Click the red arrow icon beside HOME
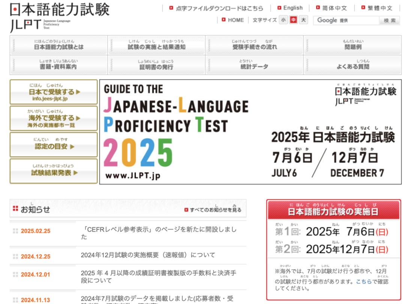The height and width of the screenshot is (304, 405). (x=223, y=19)
